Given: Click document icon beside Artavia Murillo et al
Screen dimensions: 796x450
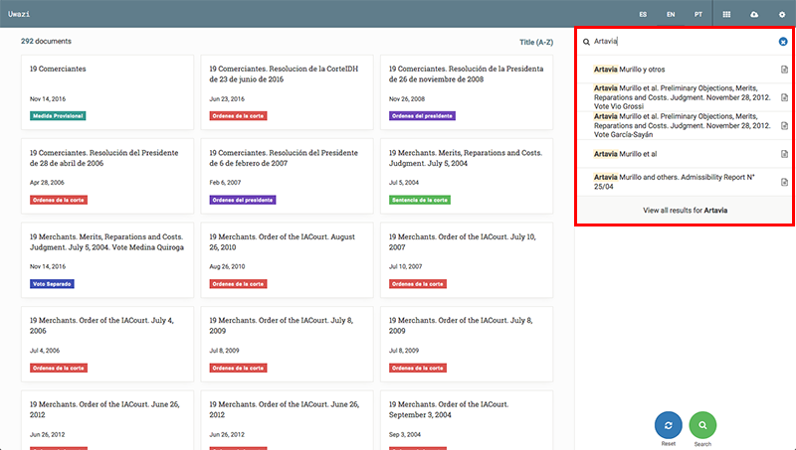Looking at the screenshot, I should (x=784, y=154).
